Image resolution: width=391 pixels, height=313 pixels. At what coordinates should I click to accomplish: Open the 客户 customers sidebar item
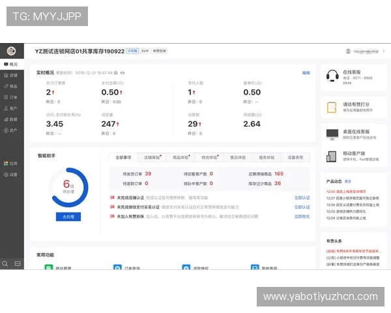coord(12,108)
